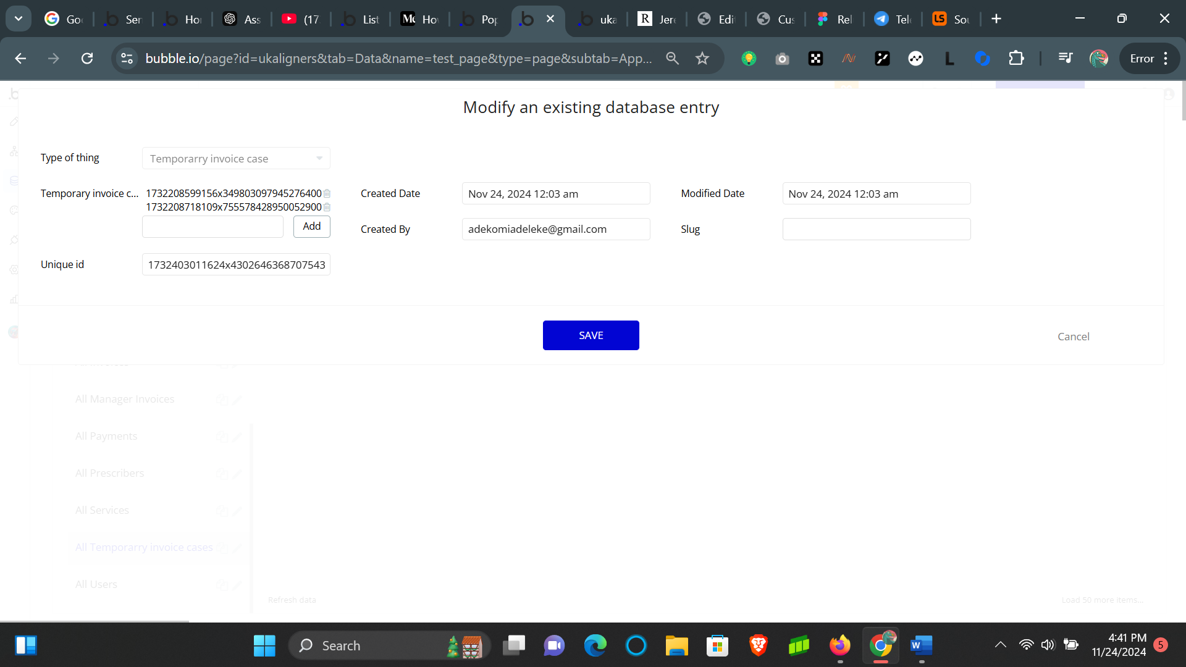This screenshot has height=667, width=1186.
Task: Cancel the database entry modification
Action: (1073, 337)
